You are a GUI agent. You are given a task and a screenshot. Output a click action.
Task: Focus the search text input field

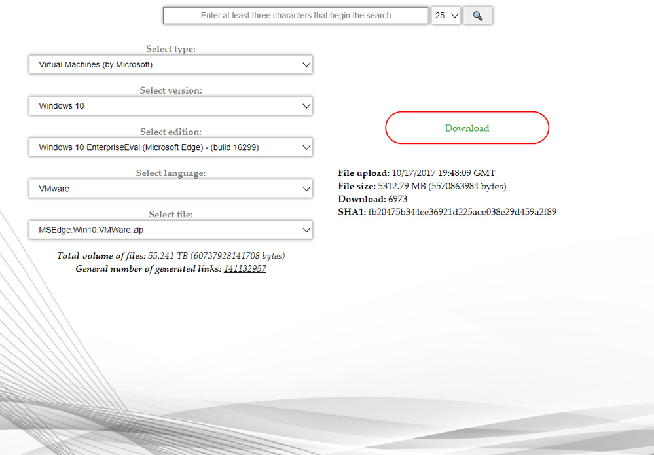pos(296,16)
